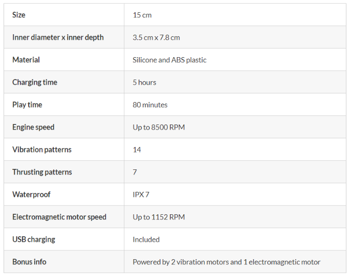Screen dimensions: 350x274
Task: Click the "Charging time" label
Action: [x=35, y=82]
